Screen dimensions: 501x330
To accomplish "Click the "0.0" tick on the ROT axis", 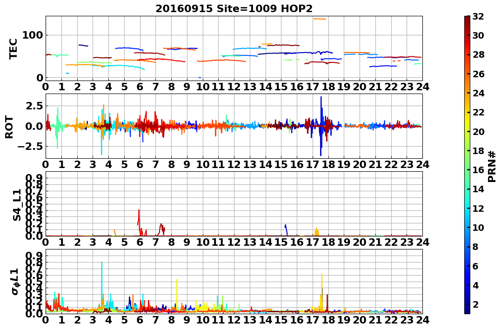I will tap(34, 126).
